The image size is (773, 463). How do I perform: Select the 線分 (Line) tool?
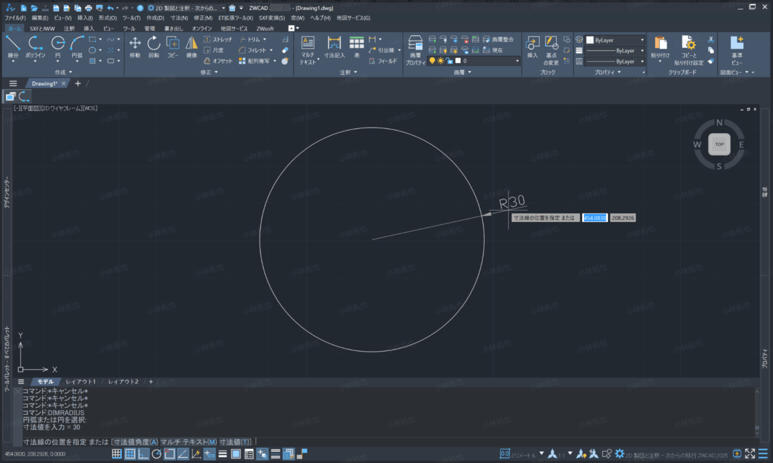[x=13, y=47]
